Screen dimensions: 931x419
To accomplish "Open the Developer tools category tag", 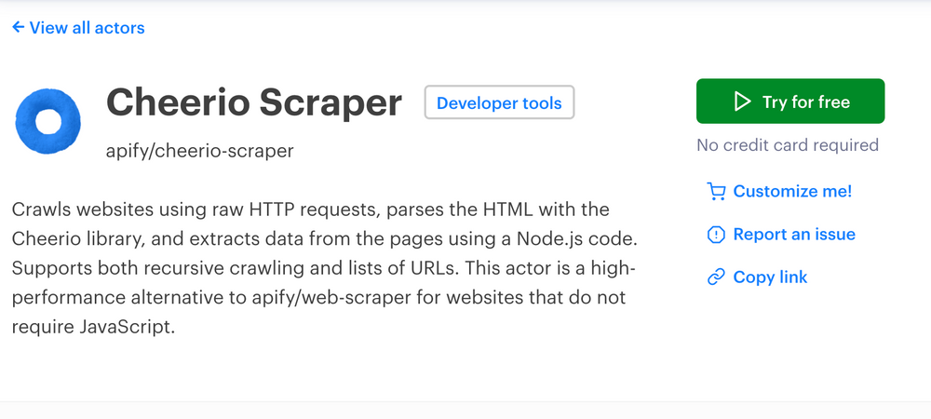I will [x=499, y=102].
